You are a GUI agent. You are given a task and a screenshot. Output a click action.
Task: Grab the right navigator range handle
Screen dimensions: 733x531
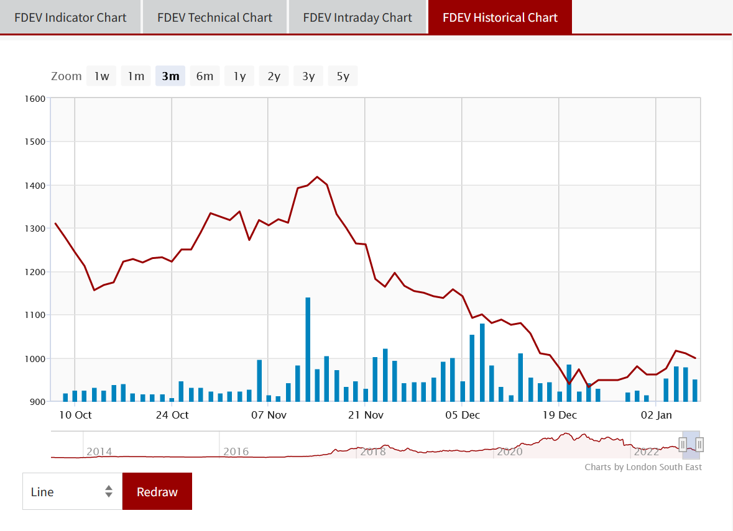[x=699, y=444]
